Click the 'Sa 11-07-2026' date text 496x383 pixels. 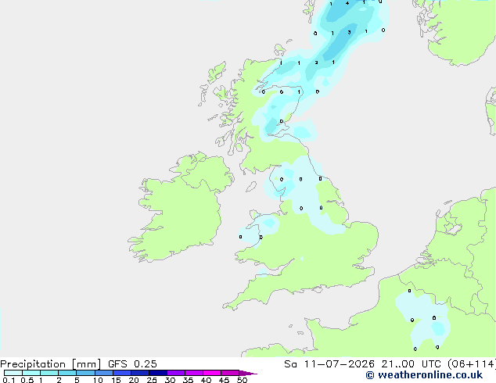click(329, 364)
